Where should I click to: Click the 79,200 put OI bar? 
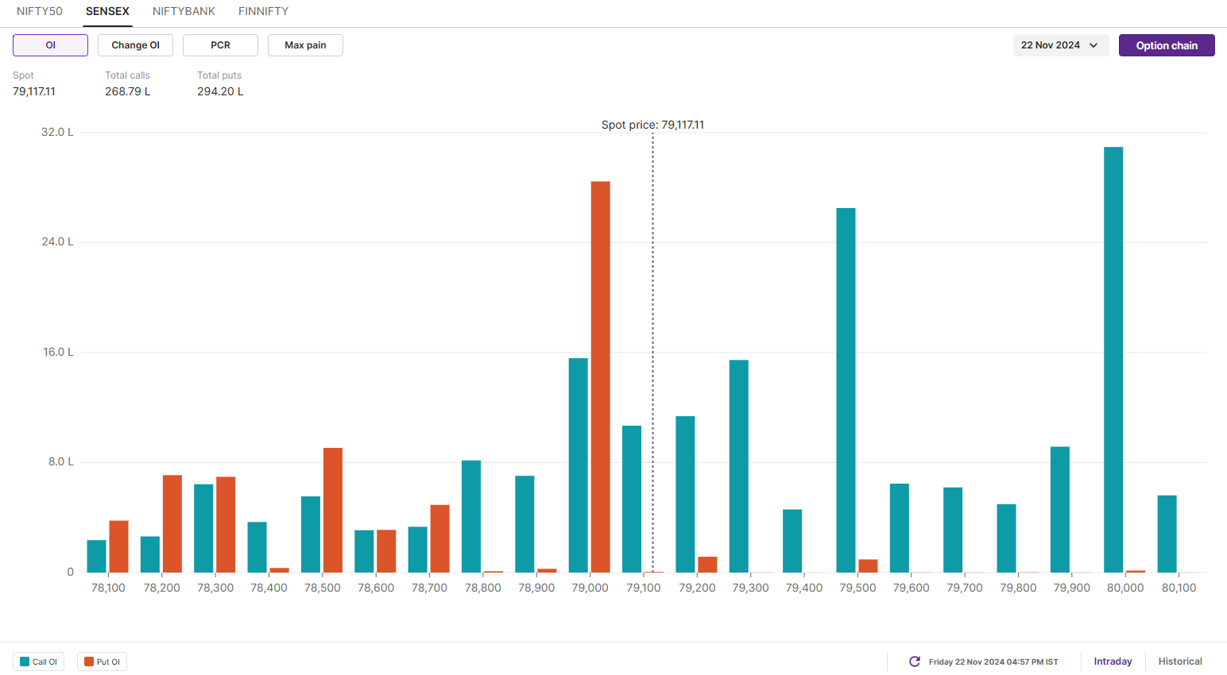707,565
